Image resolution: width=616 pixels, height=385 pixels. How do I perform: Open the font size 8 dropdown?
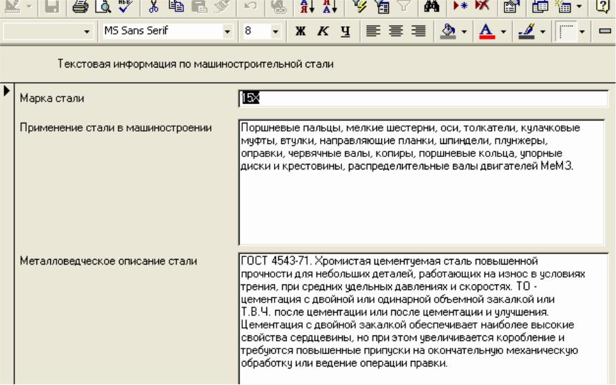click(x=275, y=32)
